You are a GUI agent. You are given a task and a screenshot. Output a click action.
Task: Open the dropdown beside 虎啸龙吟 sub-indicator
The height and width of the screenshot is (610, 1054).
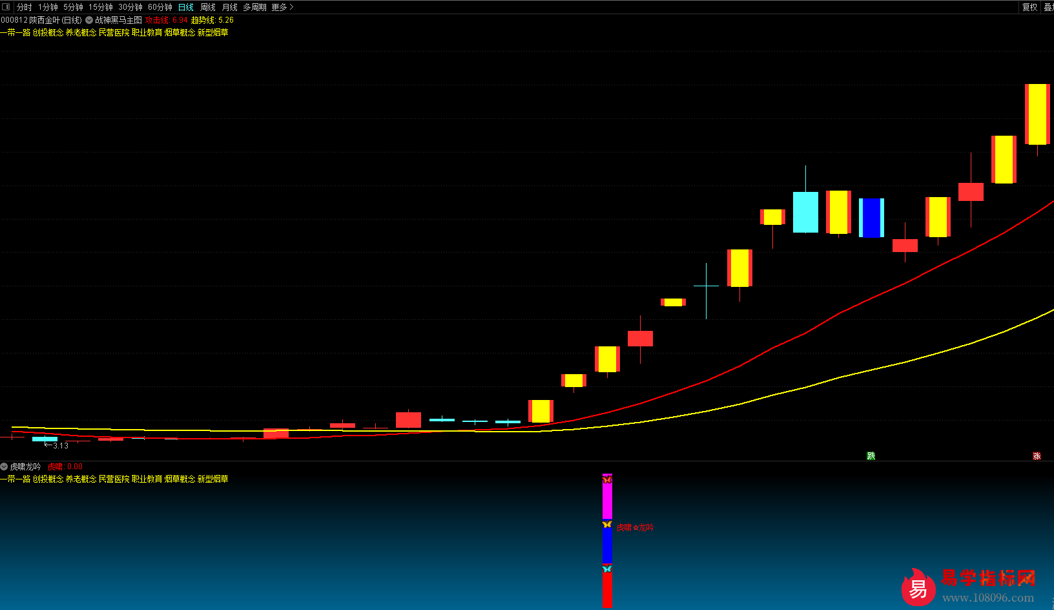pos(5,467)
